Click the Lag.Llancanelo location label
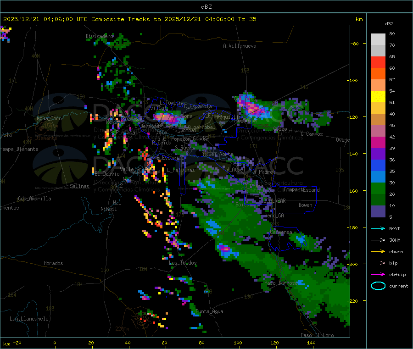Screen dimensions: 413x349 [29, 319]
